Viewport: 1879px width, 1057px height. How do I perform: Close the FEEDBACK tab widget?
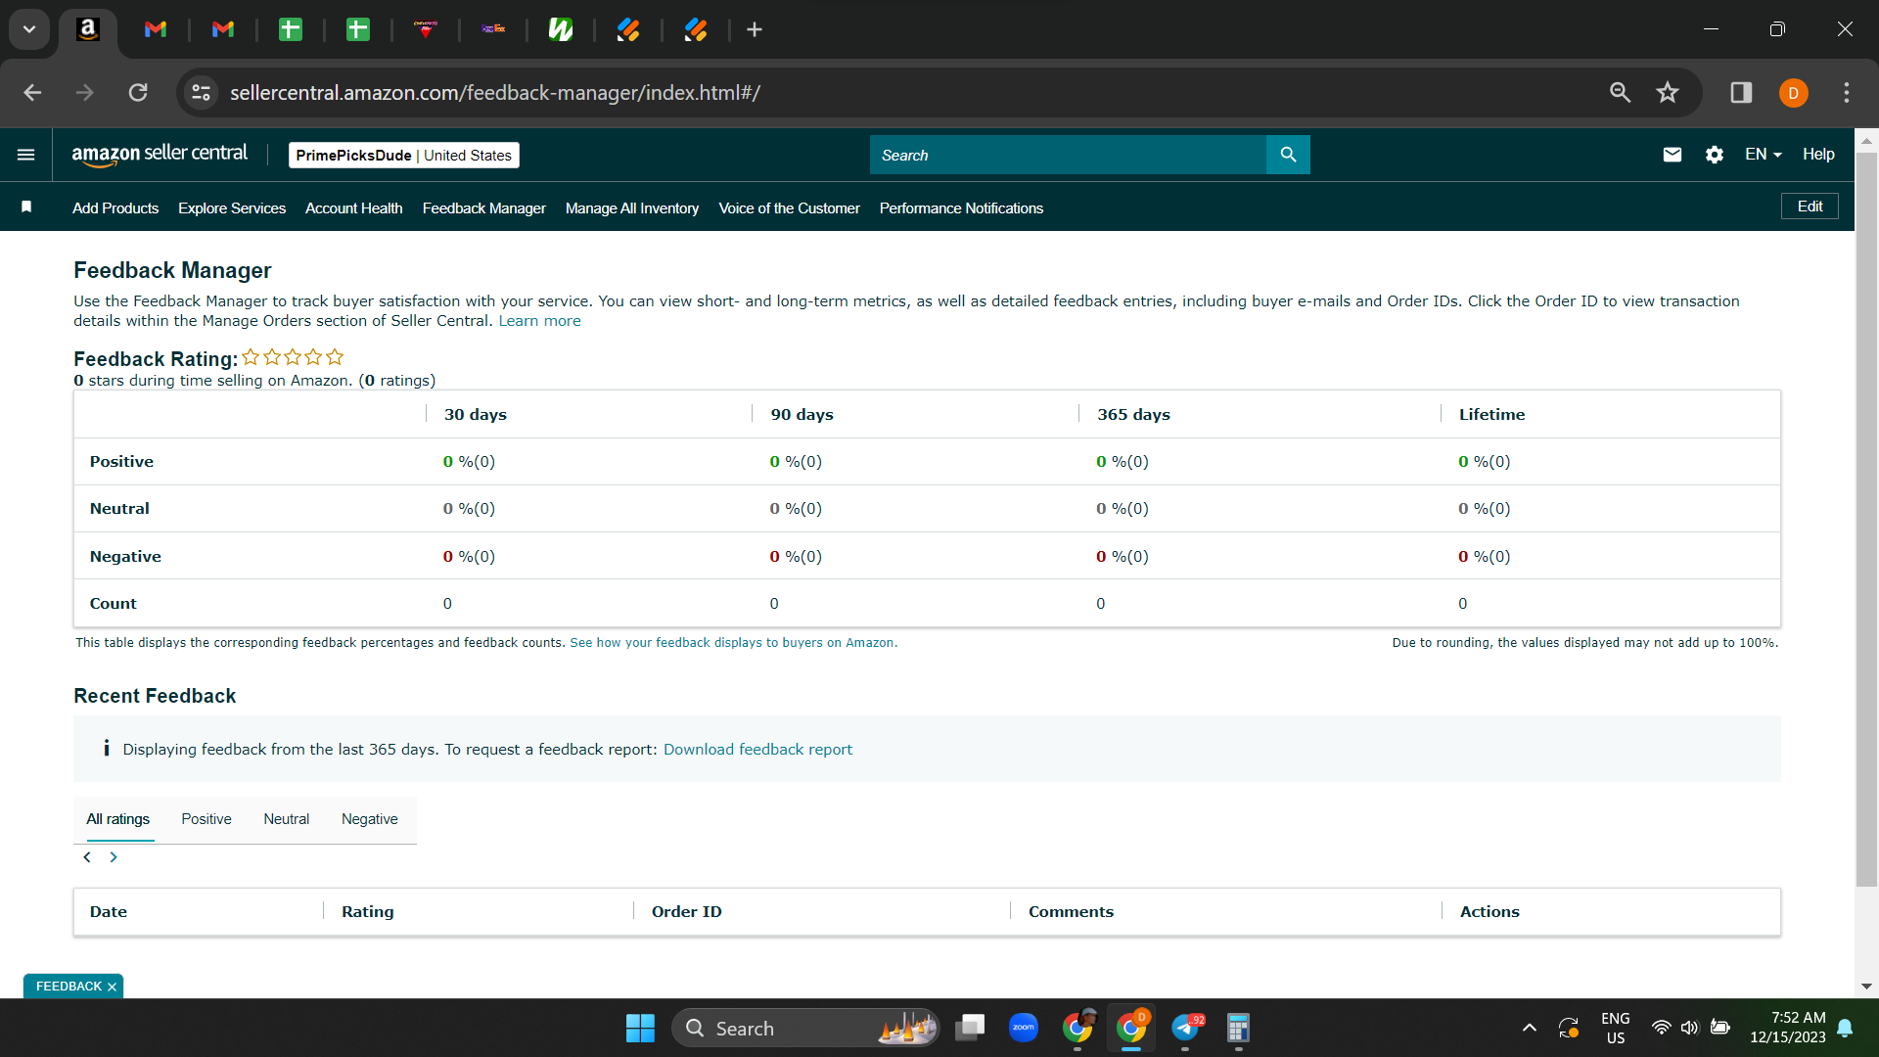(112, 987)
